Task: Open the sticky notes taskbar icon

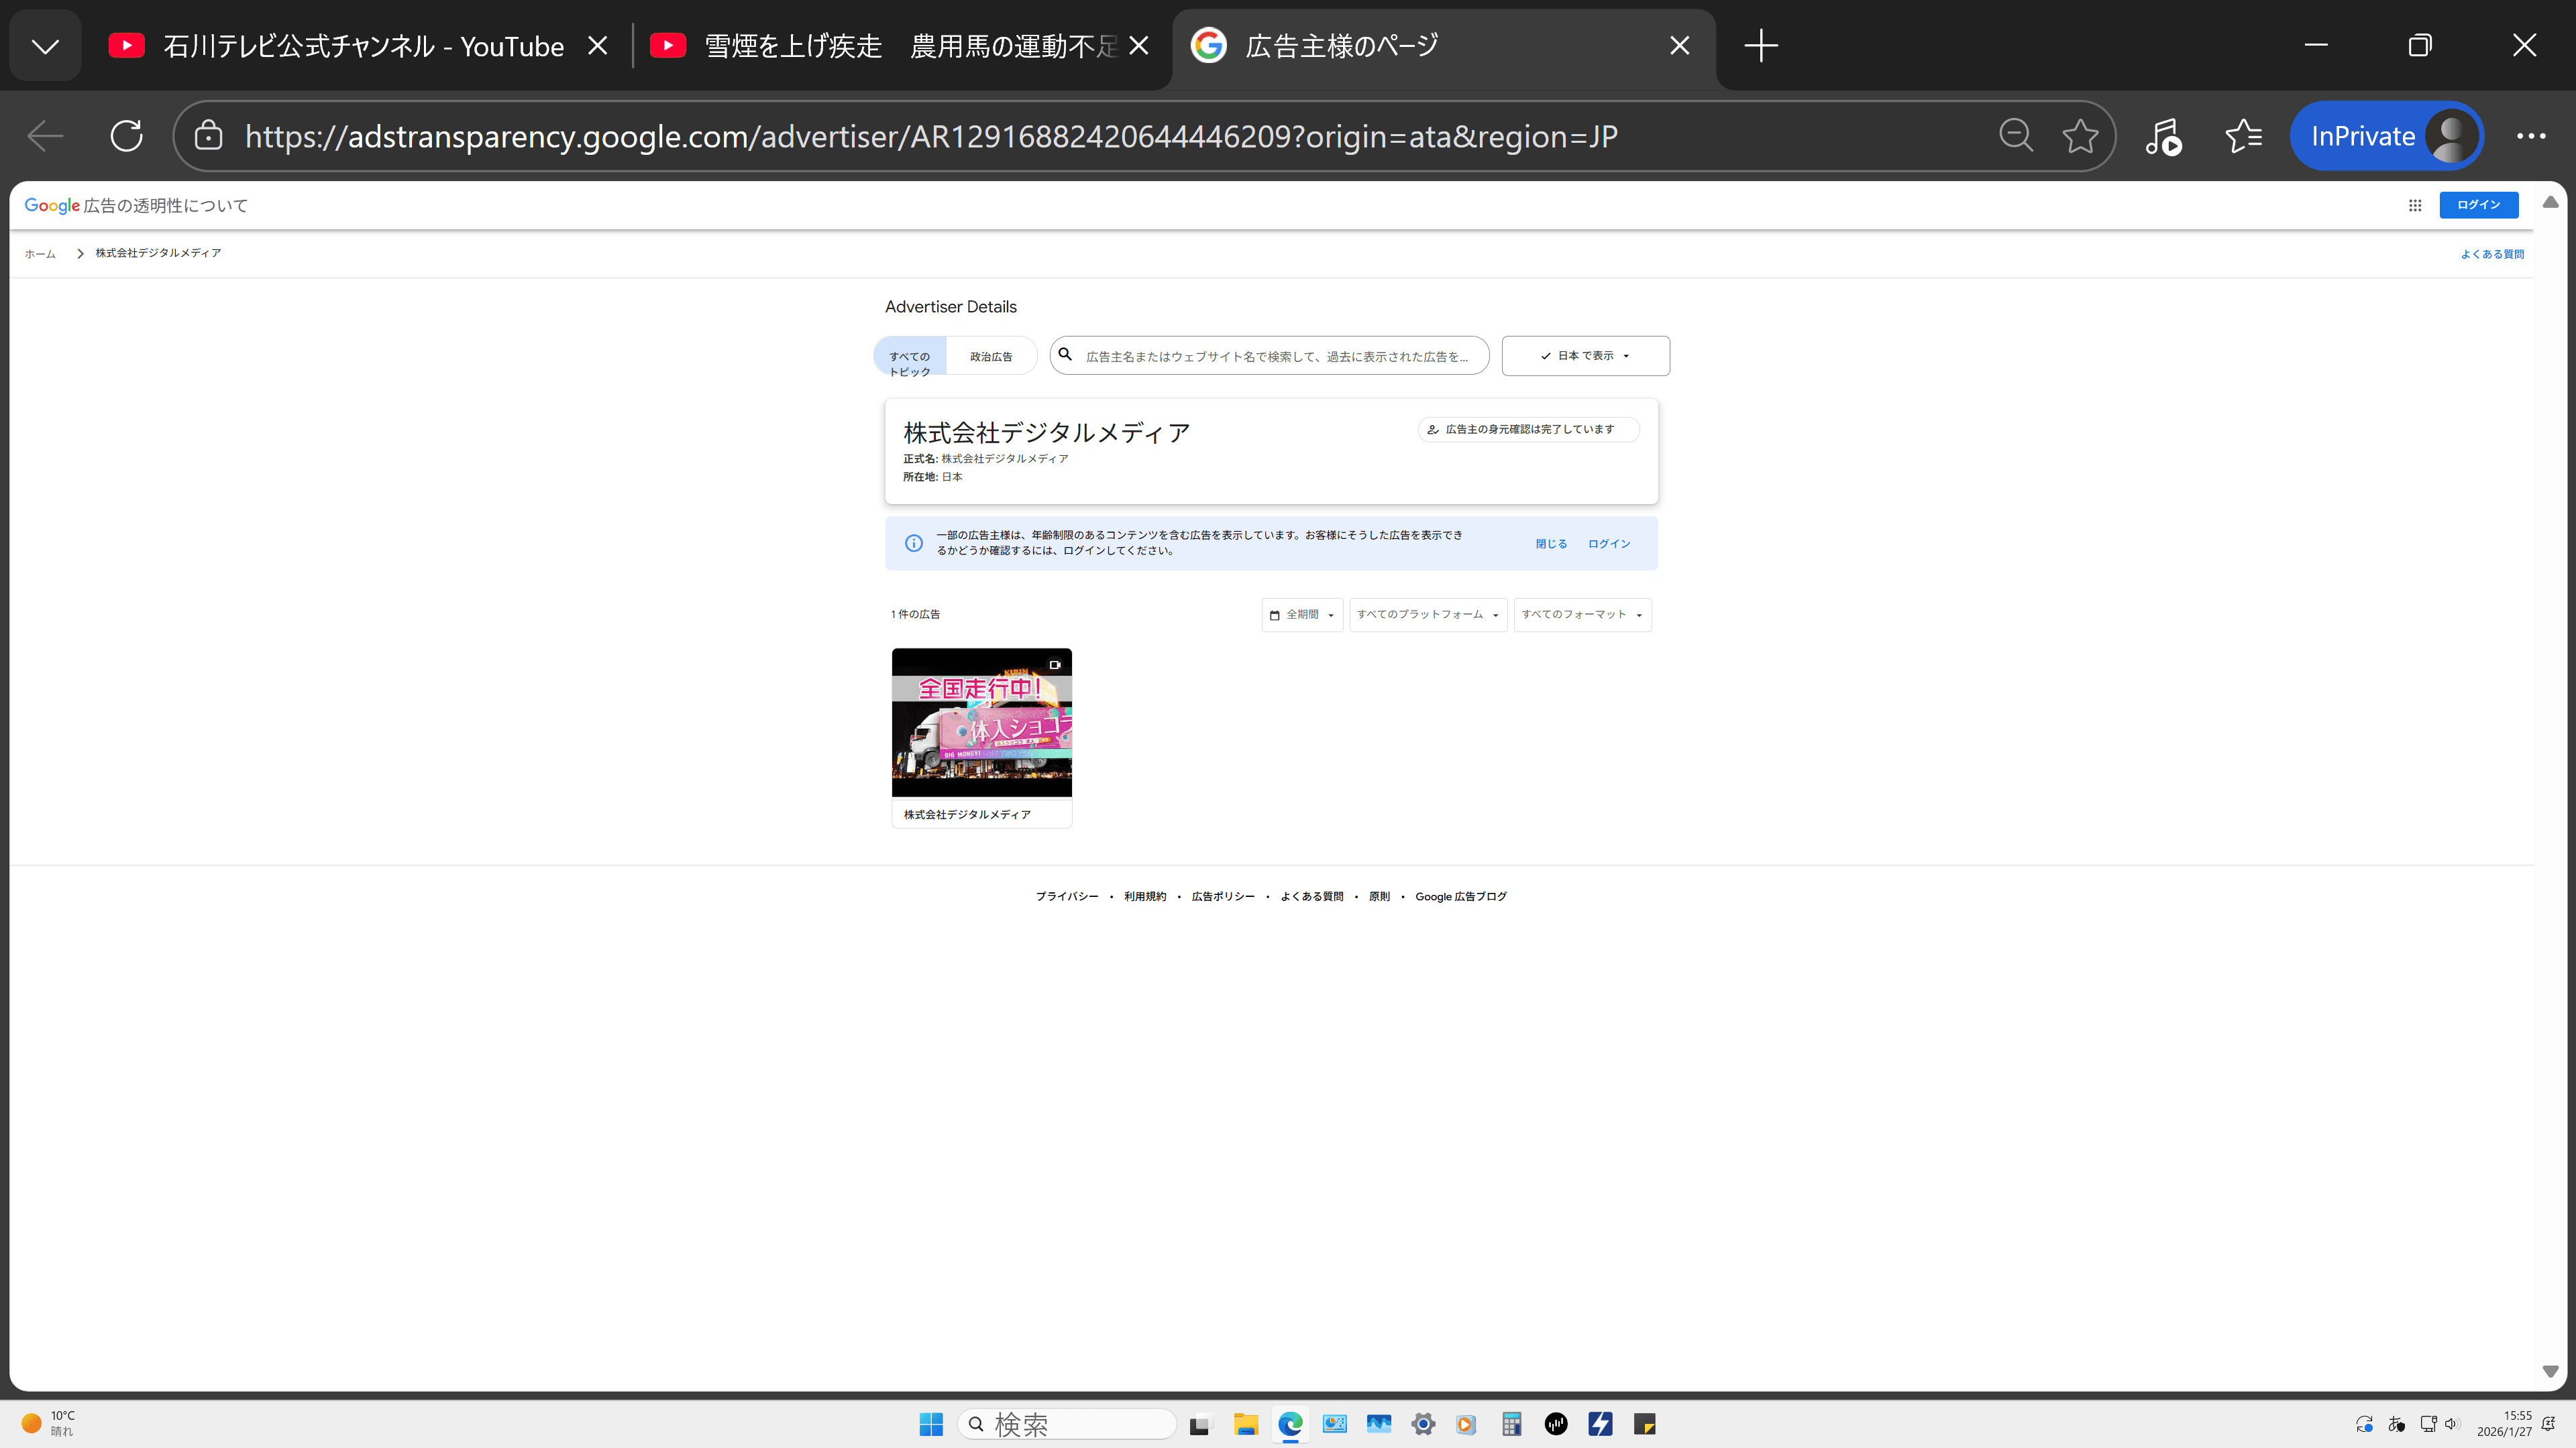Action: click(1645, 1424)
